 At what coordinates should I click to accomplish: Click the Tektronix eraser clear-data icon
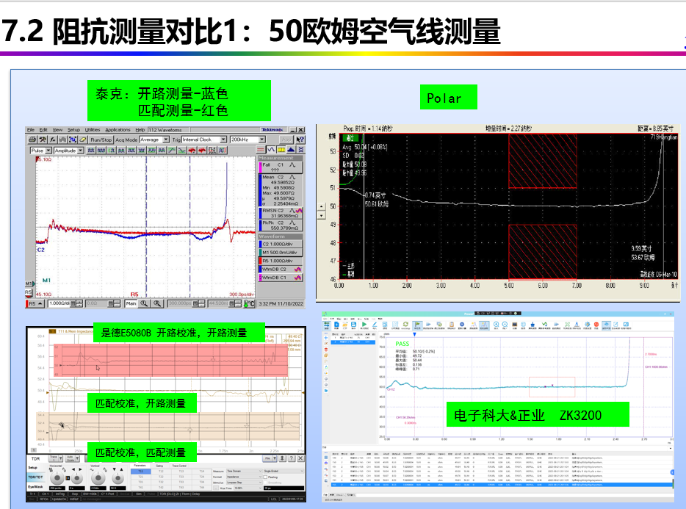pyautogui.click(x=83, y=140)
